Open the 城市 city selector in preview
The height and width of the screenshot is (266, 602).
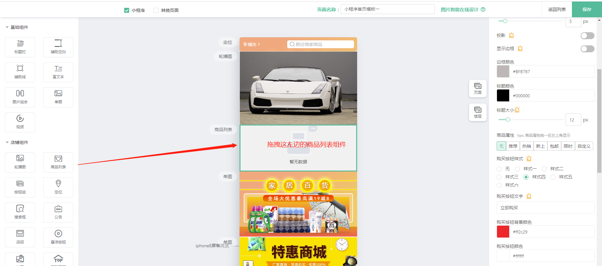pos(252,44)
